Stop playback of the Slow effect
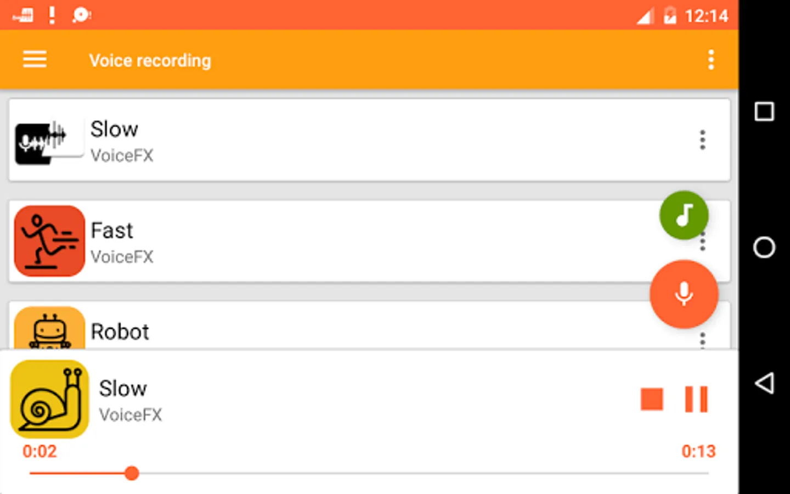Screen dimensions: 790x494 tap(652, 399)
